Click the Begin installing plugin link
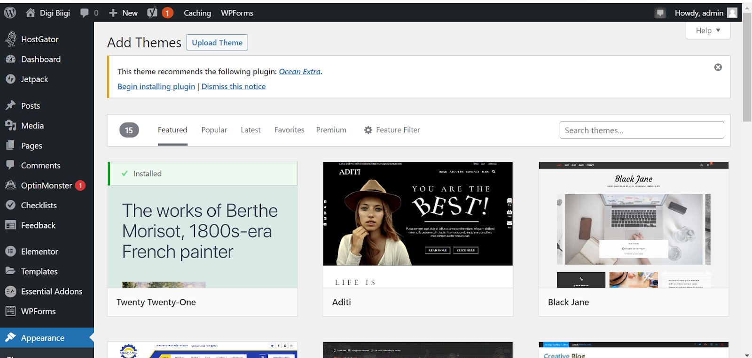752x358 pixels. click(156, 86)
